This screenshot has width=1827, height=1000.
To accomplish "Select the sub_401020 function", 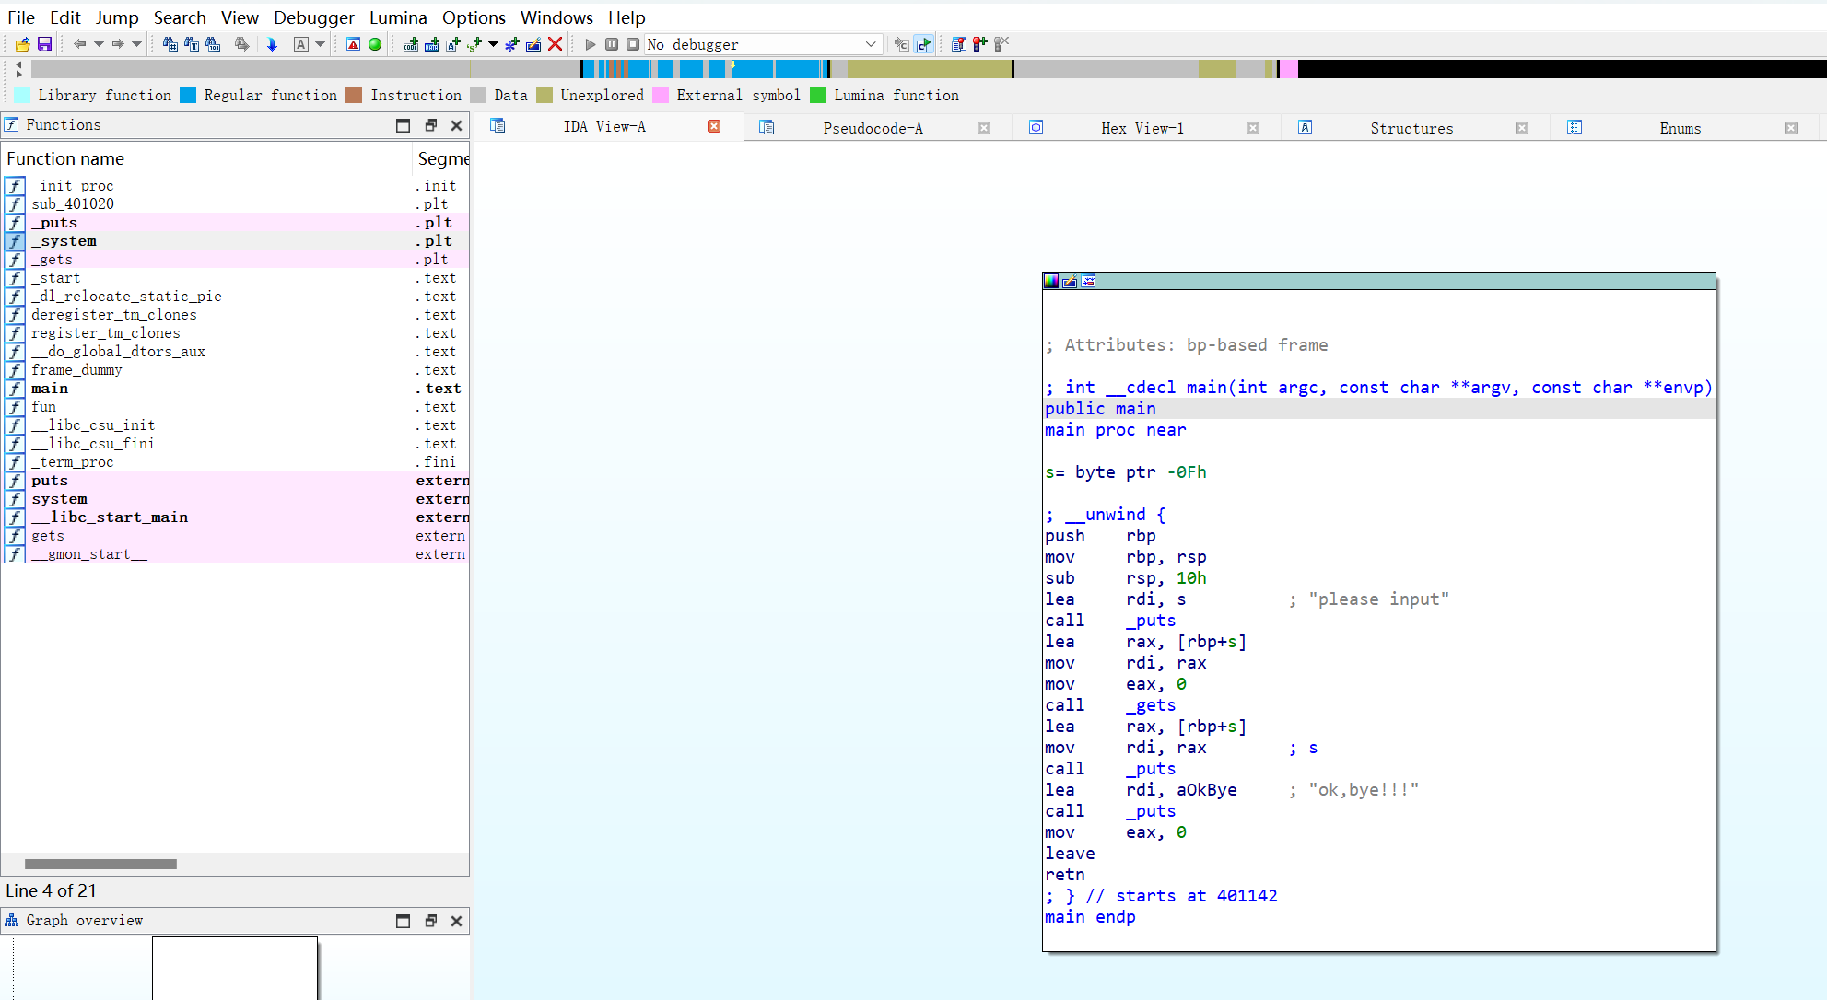I will coord(235,204).
